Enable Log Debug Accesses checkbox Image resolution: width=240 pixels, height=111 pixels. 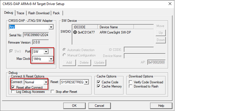(x=13, y=92)
